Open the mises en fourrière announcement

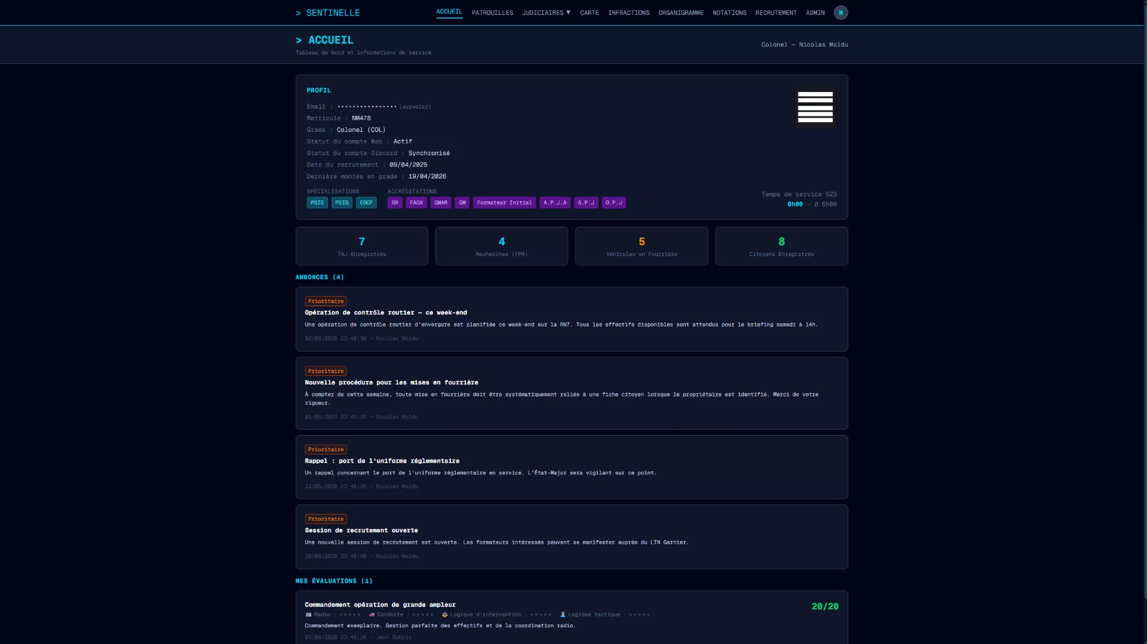[x=572, y=393]
